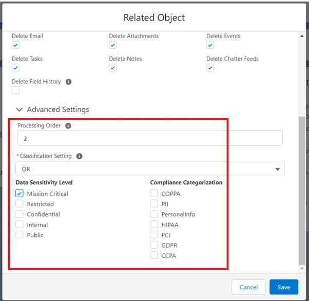Check the Confidential checkbox
The width and height of the screenshot is (309, 301).
(x=20, y=214)
